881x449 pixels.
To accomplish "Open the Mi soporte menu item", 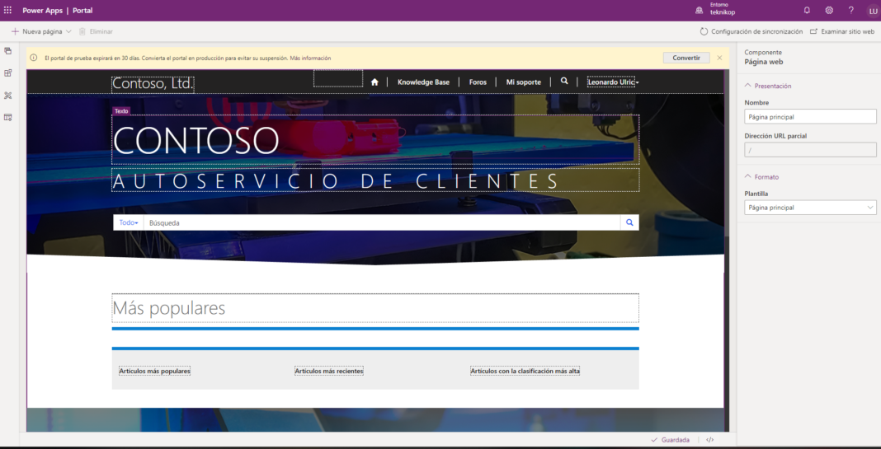I will (x=523, y=82).
